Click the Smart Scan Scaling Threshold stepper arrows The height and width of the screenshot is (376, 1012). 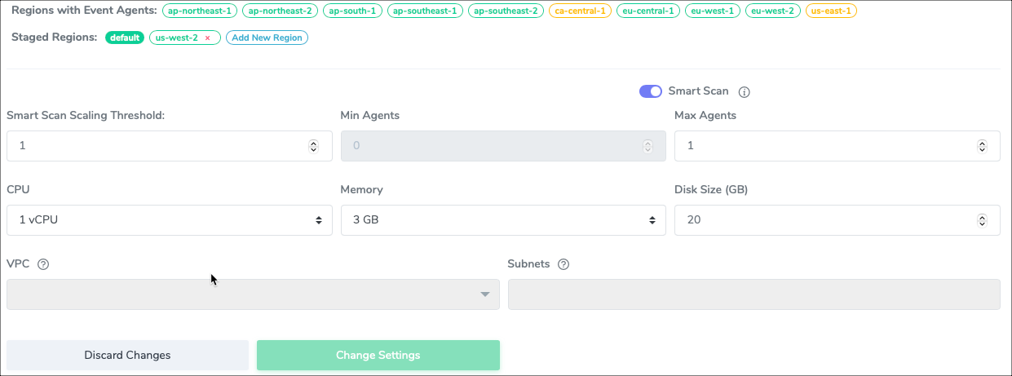coord(313,146)
